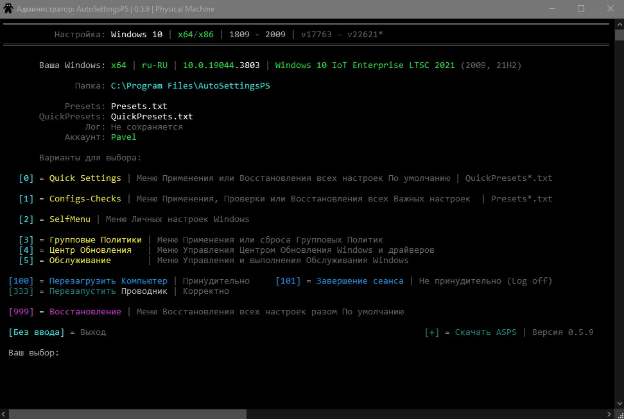Image resolution: width=624 pixels, height=419 pixels.
Task: Click the window resize grip corner
Action: pyautogui.click(x=620, y=415)
